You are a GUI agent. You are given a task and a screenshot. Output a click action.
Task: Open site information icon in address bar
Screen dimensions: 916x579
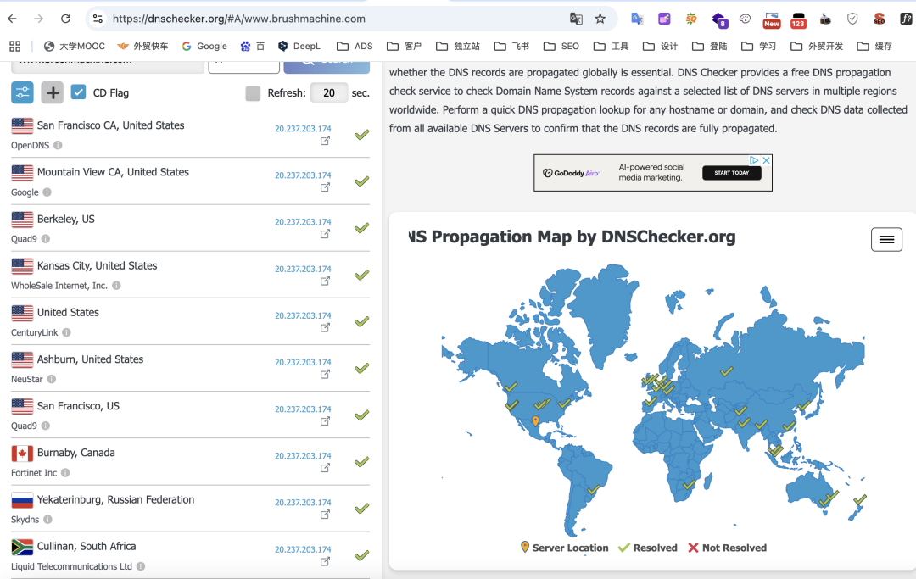click(x=98, y=19)
